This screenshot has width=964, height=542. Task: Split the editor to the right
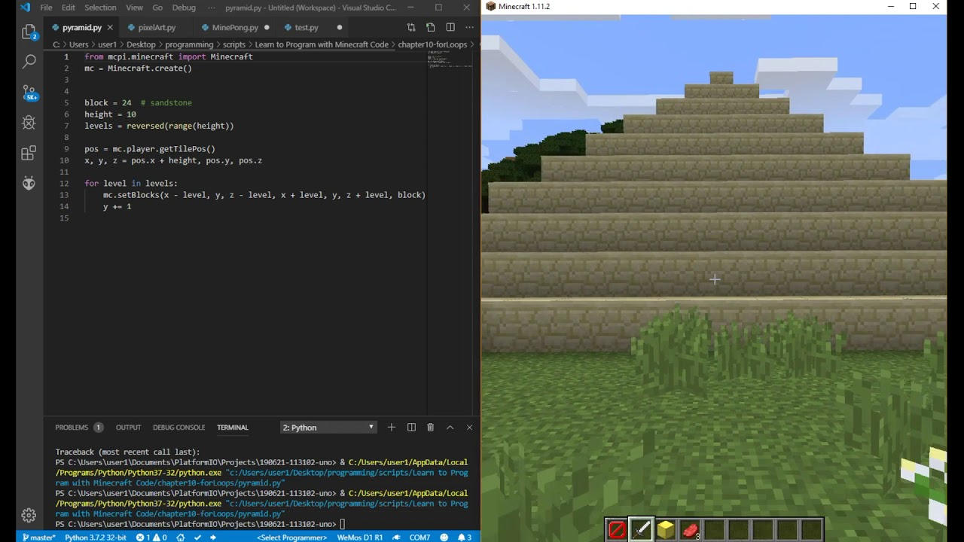(x=450, y=27)
